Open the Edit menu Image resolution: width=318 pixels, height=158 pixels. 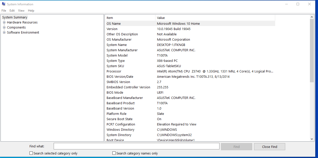point(12,11)
